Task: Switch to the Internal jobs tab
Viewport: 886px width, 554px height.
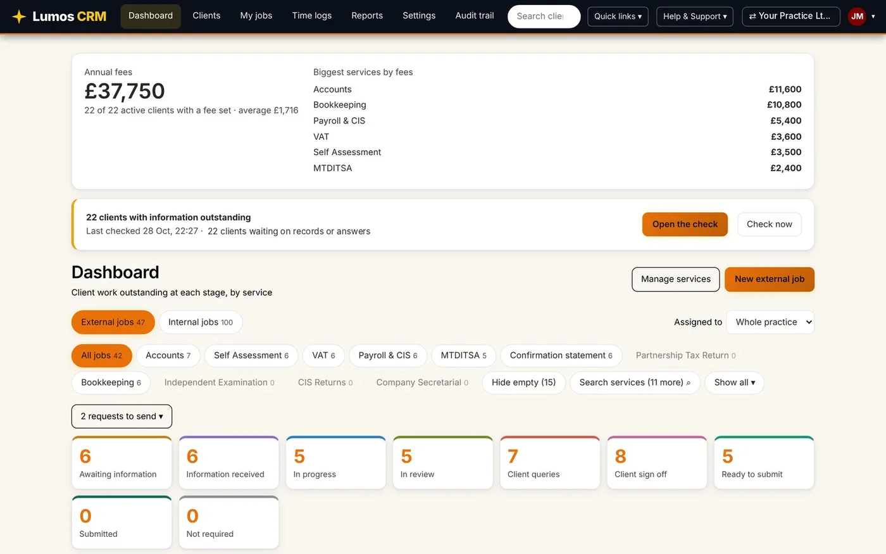Action: (201, 322)
